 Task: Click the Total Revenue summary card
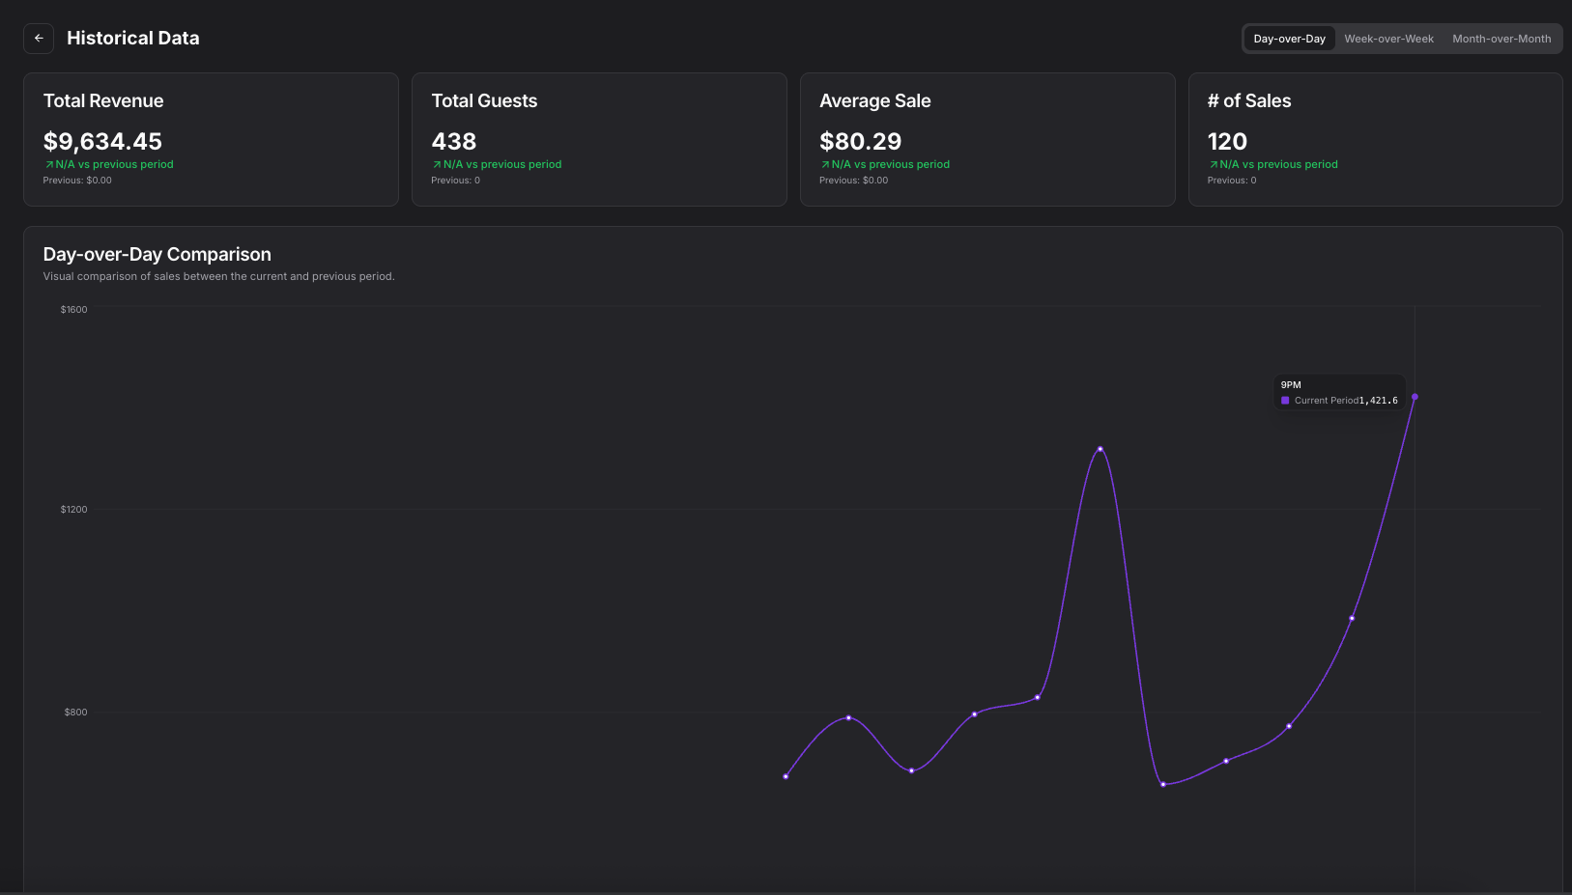[211, 139]
